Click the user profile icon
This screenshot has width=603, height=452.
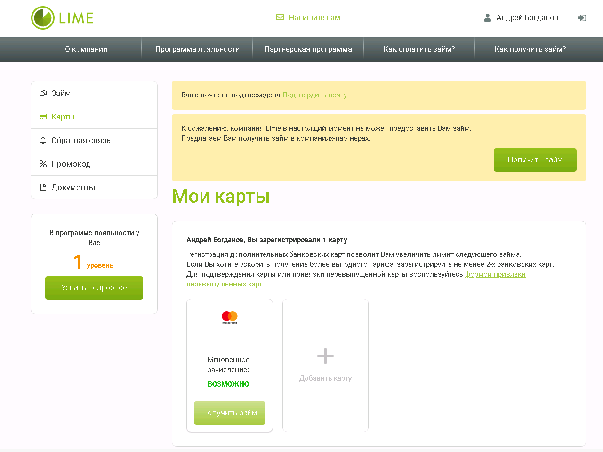488,18
